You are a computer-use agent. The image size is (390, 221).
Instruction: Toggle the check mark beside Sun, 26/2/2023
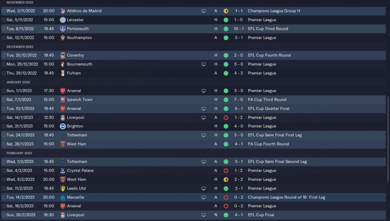coord(4,215)
